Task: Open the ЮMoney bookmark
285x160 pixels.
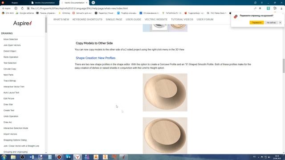Action: (65, 13)
